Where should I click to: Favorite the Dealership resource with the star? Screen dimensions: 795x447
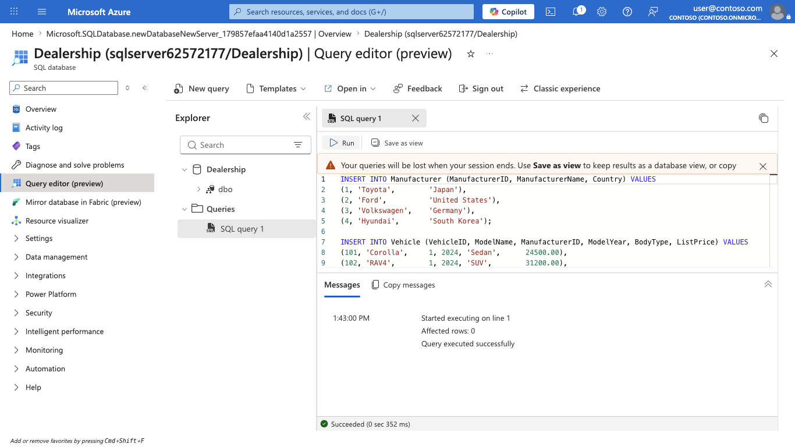click(x=471, y=54)
